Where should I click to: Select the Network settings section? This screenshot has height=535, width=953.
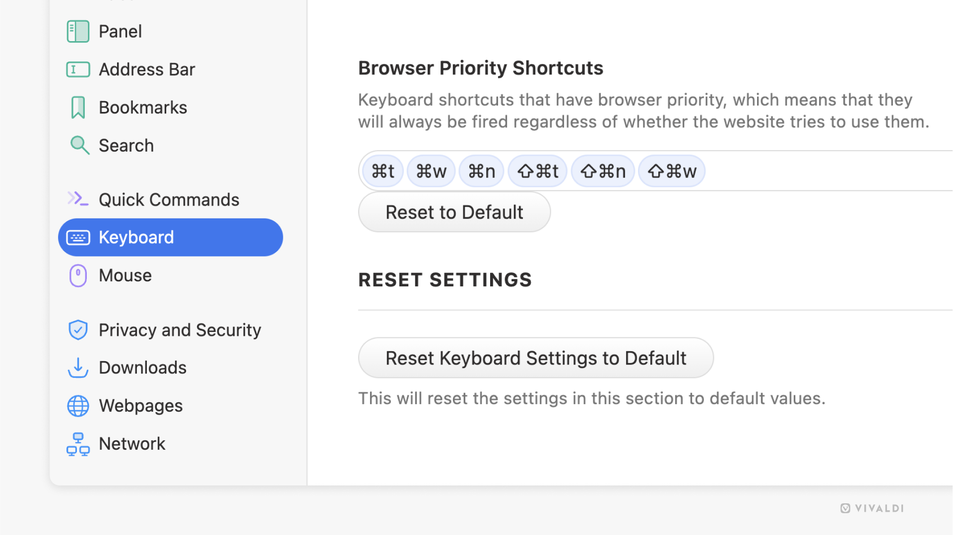(x=131, y=443)
